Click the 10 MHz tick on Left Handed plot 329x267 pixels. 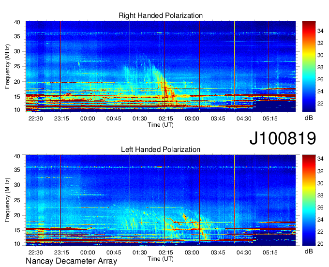coord(17,244)
